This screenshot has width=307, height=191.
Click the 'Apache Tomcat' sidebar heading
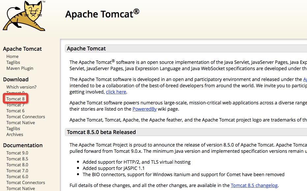(22, 49)
